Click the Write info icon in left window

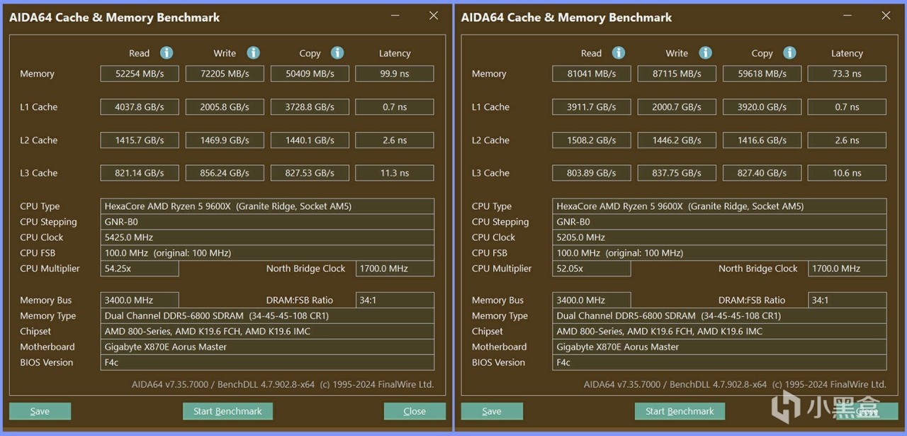click(x=253, y=52)
